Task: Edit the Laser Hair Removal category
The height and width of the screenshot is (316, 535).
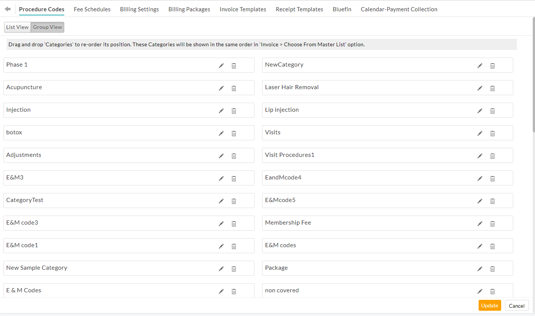Action: (x=480, y=88)
